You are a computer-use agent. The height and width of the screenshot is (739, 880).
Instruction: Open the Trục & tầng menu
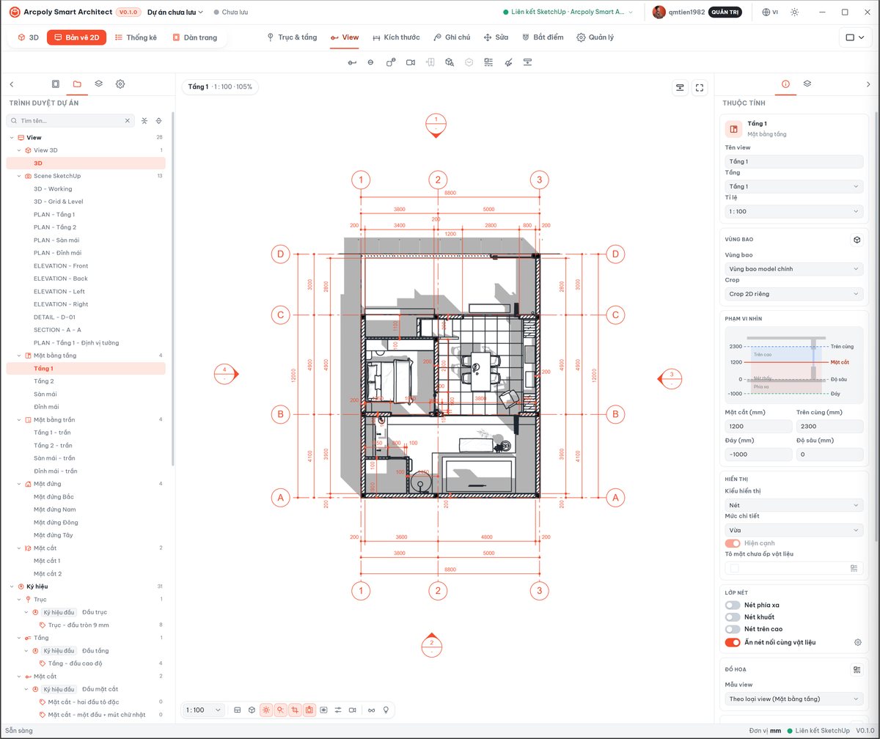292,37
